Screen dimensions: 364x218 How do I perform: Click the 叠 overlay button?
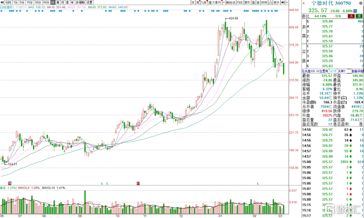point(254,2)
